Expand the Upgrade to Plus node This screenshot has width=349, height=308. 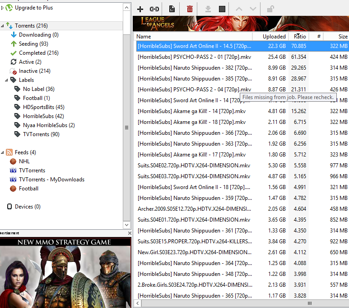(x=2, y=8)
